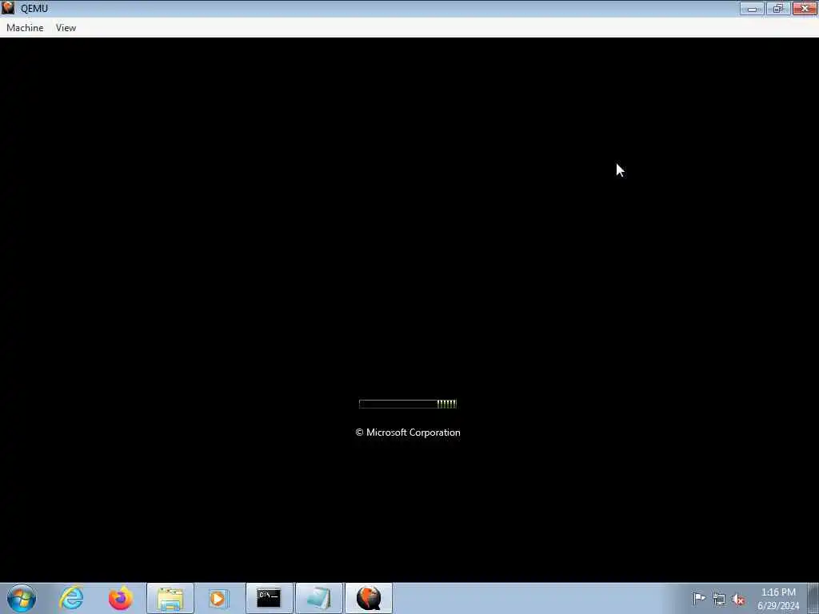
Task: Launch Internet Explorer from taskbar
Action: (x=71, y=598)
